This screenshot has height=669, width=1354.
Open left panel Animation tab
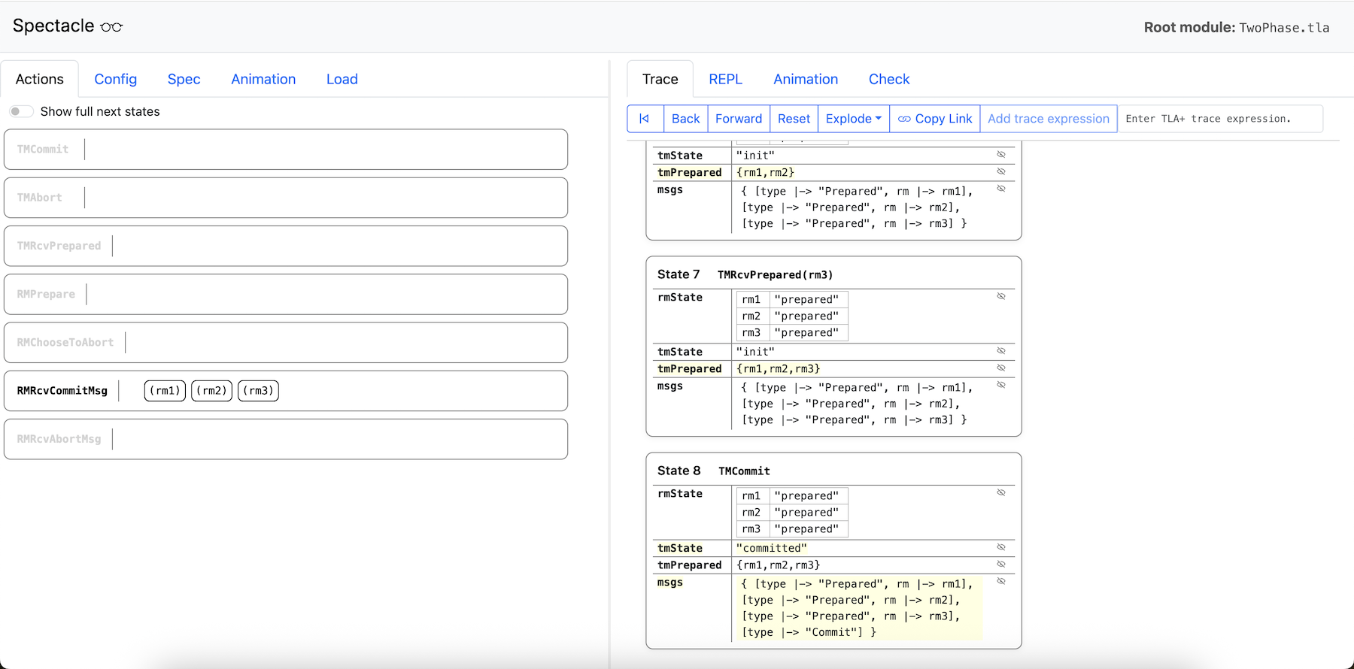pyautogui.click(x=263, y=79)
